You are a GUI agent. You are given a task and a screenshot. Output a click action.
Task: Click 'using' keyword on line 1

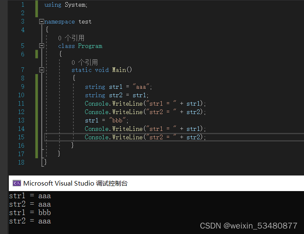(53, 5)
